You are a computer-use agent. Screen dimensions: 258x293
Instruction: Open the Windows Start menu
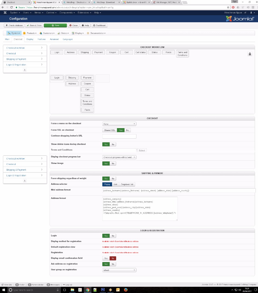point(4,290)
